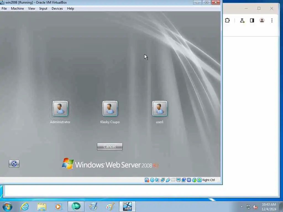Click the shared folders status icon
The image size is (283, 212).
(173, 180)
